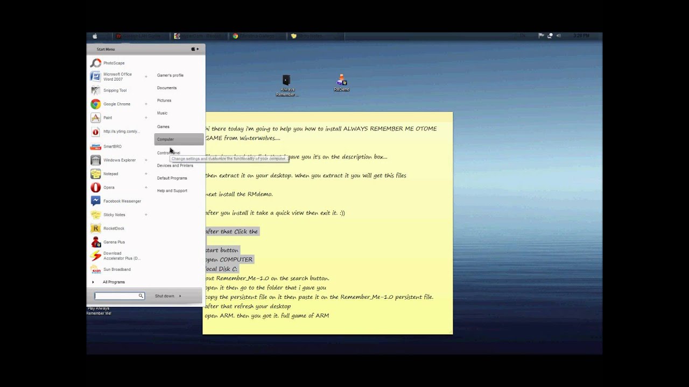The height and width of the screenshot is (387, 689).
Task: Open Computer from Start Menu
Action: [179, 140]
